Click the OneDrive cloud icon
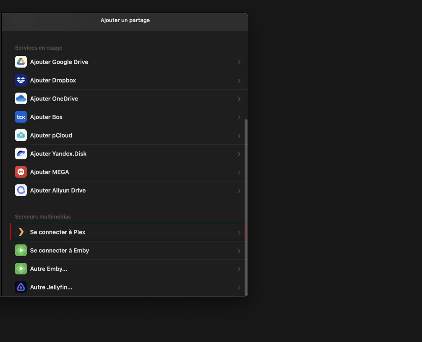This screenshot has width=422, height=342. click(21, 98)
